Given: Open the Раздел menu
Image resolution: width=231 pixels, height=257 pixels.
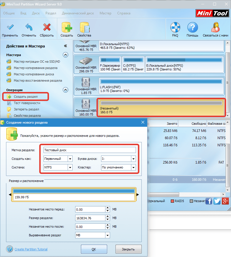Looking at the screenshot, I should pyautogui.click(x=51, y=13).
